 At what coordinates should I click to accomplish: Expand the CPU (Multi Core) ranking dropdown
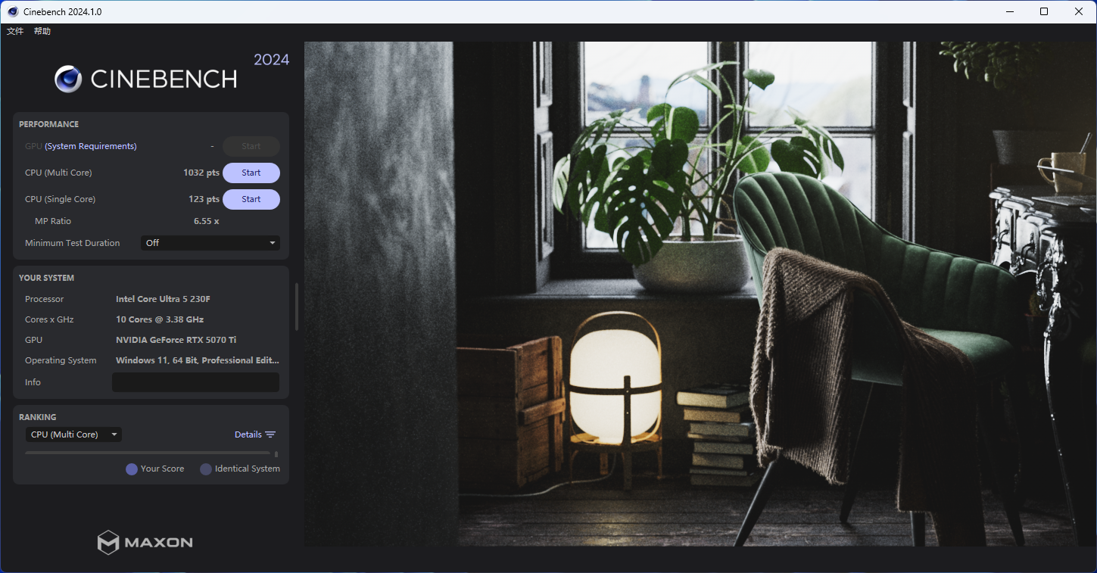pyautogui.click(x=73, y=434)
